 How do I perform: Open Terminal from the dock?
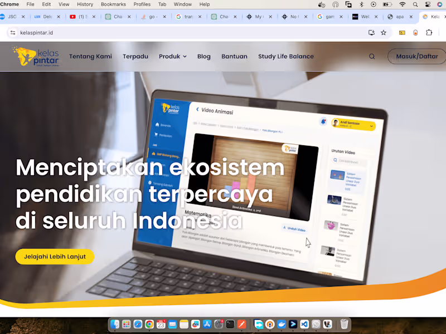(x=230, y=325)
